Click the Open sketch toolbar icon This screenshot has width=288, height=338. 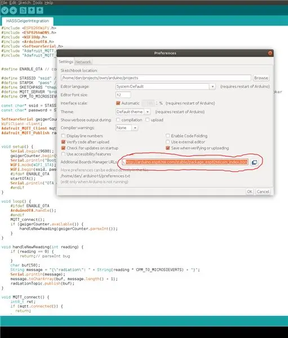32,10
